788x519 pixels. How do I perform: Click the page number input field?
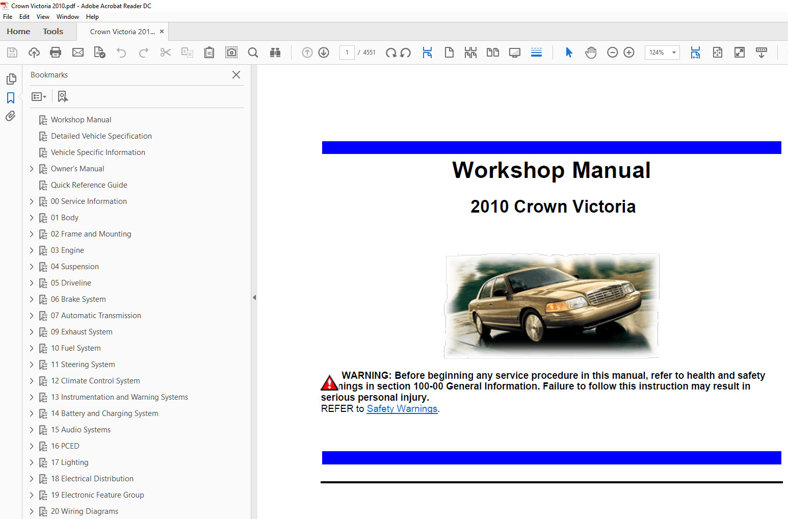[347, 53]
